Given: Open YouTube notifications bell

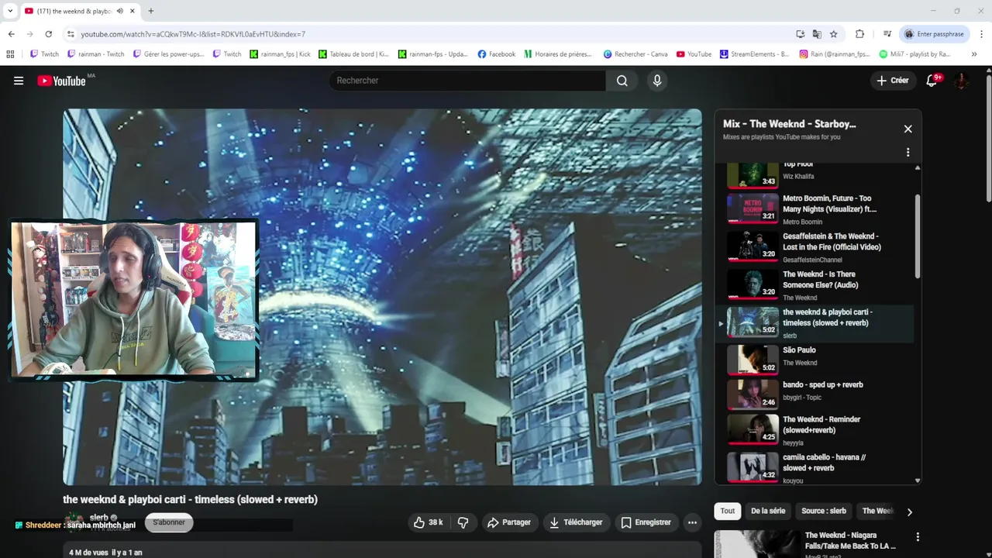Looking at the screenshot, I should (932, 81).
